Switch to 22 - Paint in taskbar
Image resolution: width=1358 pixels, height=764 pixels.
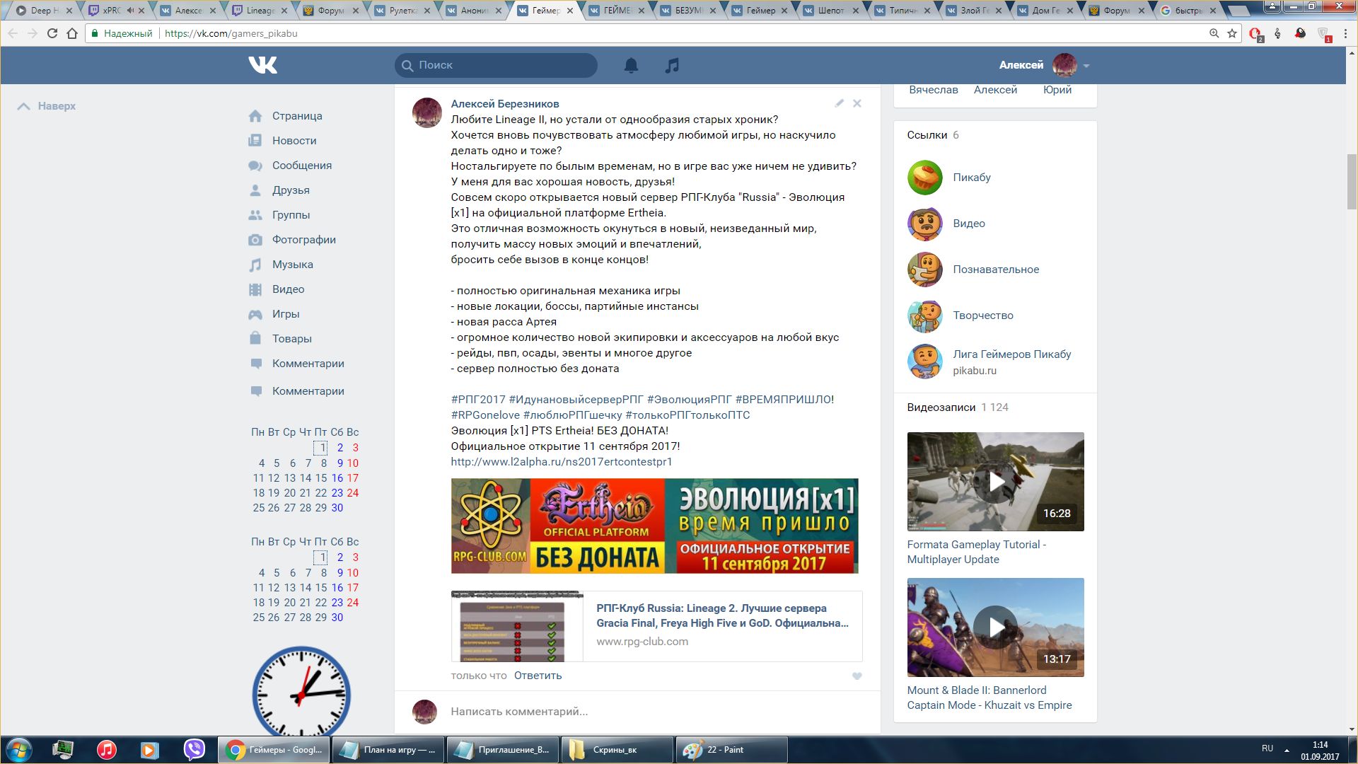732,750
